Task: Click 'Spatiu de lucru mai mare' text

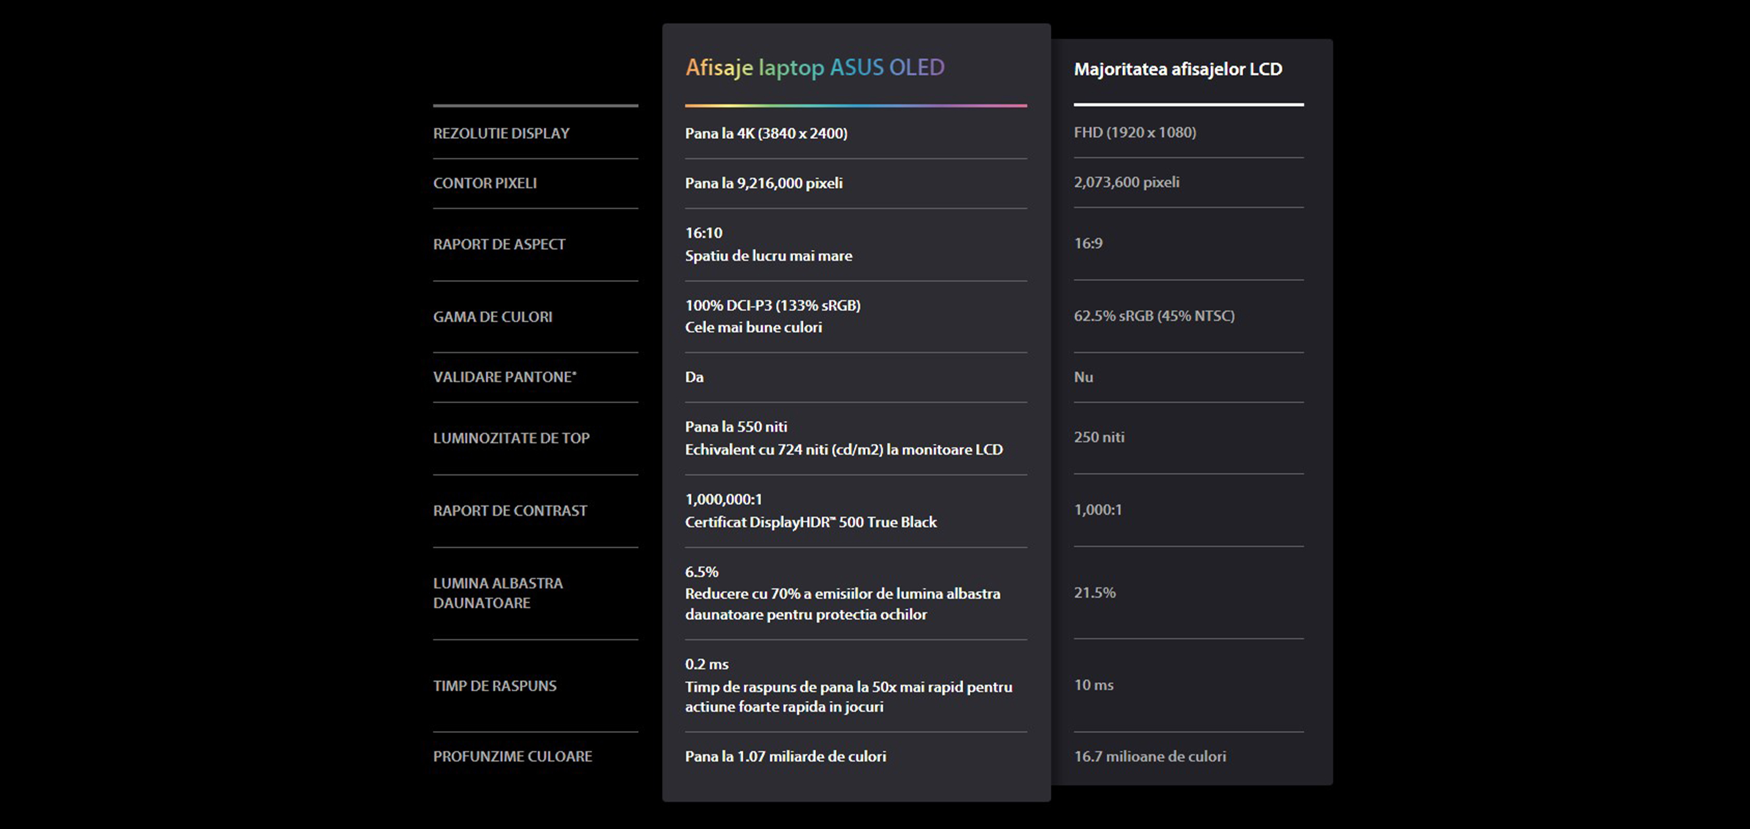Action: point(769,256)
